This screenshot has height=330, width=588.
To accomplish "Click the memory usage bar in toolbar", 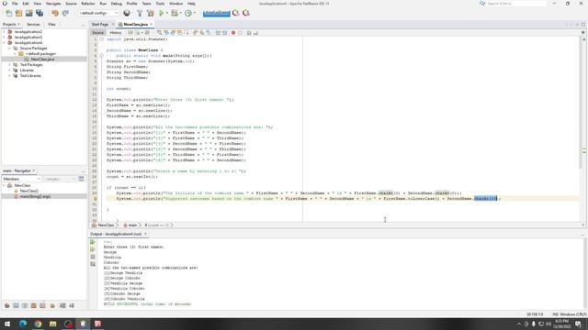I will pos(217,13).
